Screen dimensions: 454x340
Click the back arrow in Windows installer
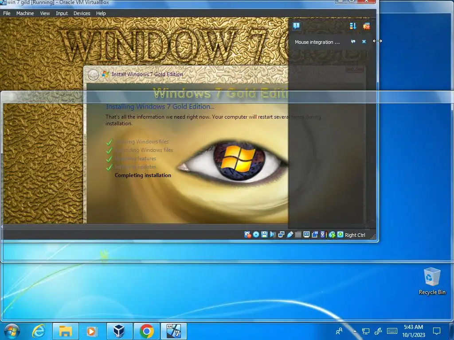tap(93, 75)
